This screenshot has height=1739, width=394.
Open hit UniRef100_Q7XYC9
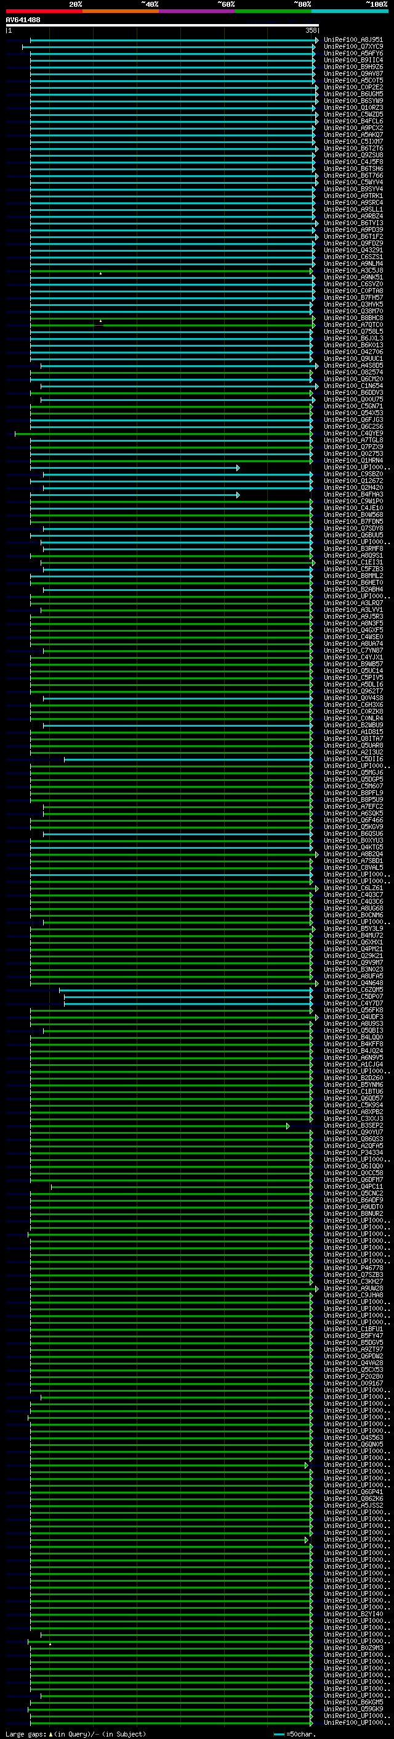pyautogui.click(x=353, y=47)
